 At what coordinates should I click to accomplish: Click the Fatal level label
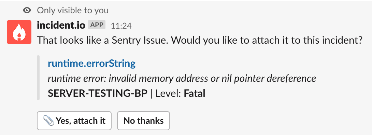click(x=195, y=94)
